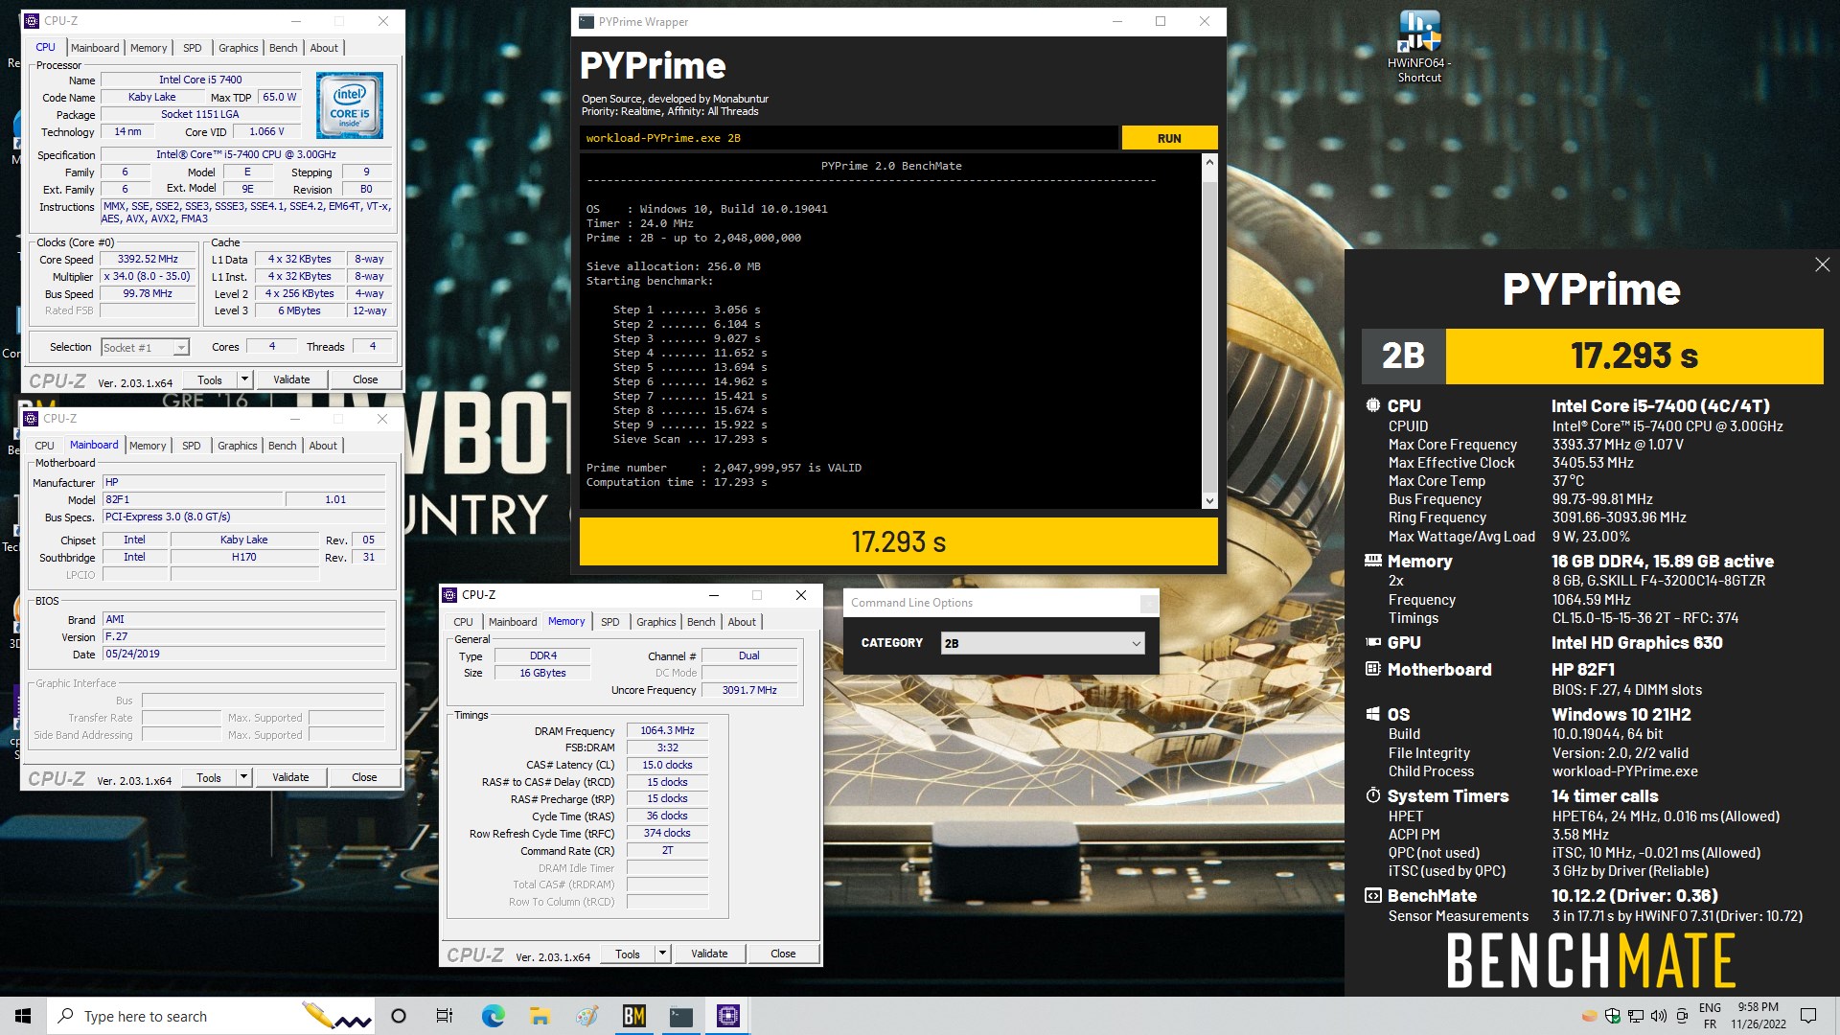The image size is (1840, 1035).
Task: Open File Explorer from the taskbar
Action: coord(540,1016)
